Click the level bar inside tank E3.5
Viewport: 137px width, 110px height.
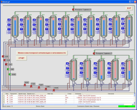129,70
